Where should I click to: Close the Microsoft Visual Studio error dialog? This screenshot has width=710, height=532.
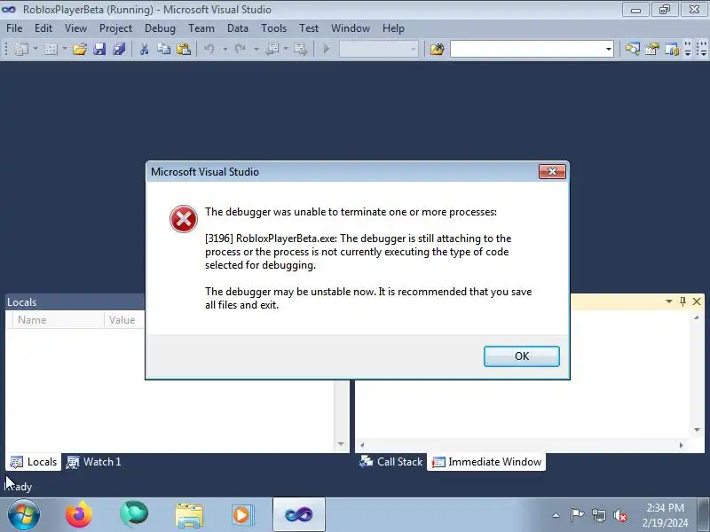coord(552,171)
